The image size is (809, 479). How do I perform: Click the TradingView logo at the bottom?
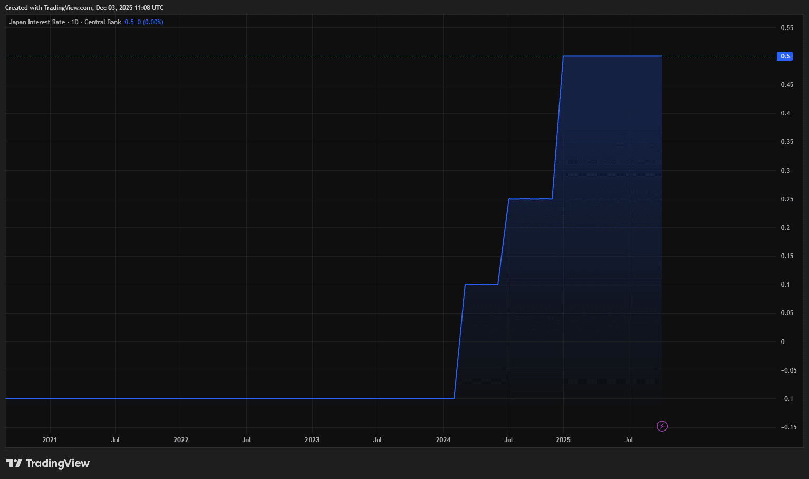tap(48, 463)
